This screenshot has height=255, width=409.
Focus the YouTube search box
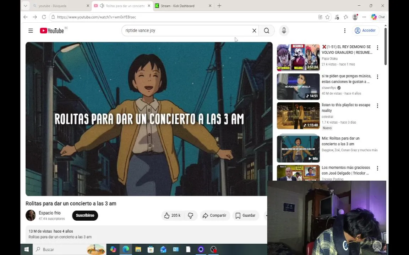186,30
